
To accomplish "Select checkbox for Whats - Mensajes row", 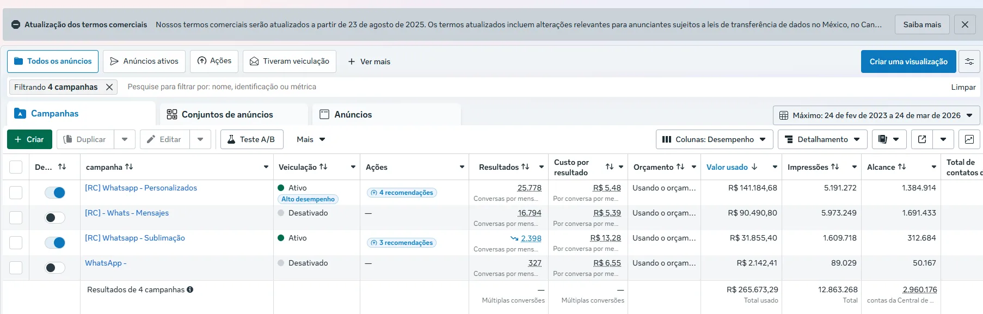I will (16, 218).
